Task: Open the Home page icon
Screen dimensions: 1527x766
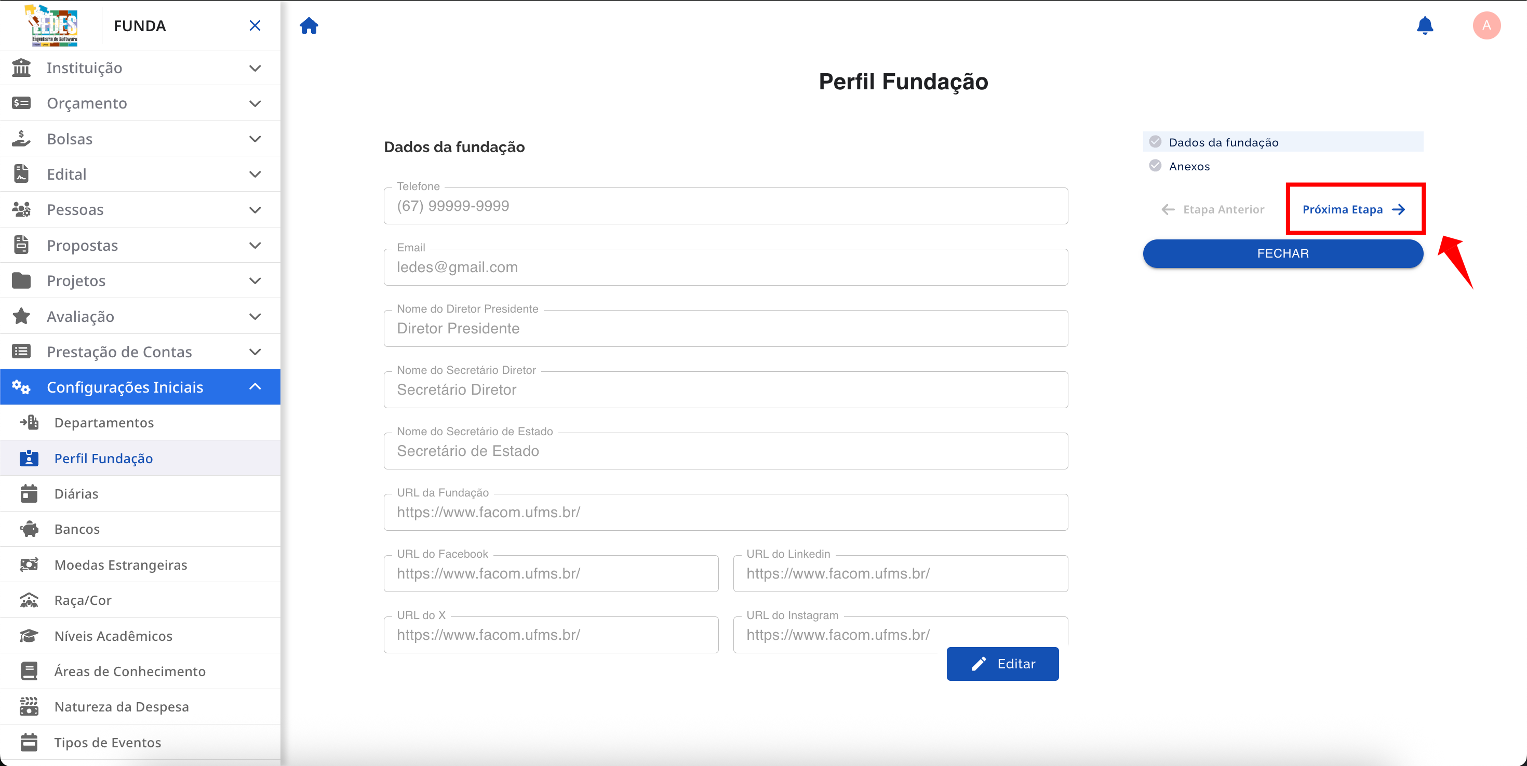Action: pos(309,25)
